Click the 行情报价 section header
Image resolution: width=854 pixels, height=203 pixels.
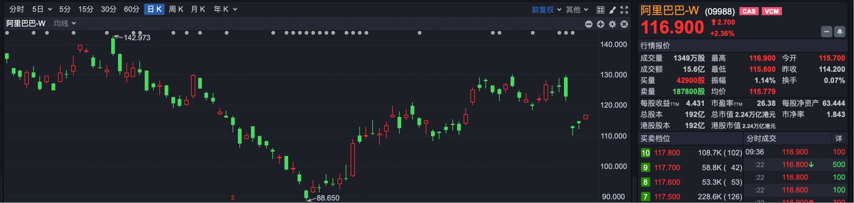pyautogui.click(x=655, y=46)
